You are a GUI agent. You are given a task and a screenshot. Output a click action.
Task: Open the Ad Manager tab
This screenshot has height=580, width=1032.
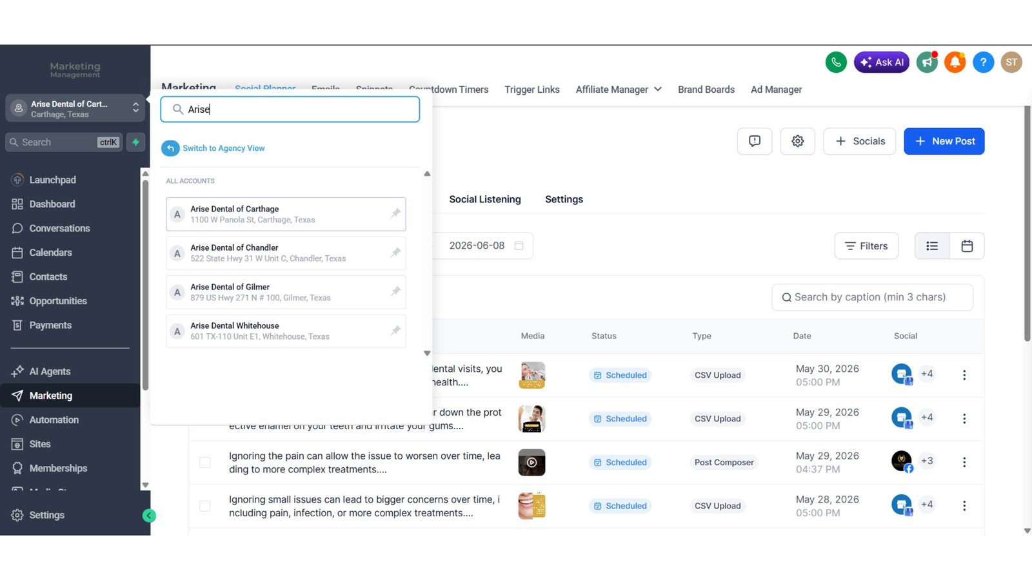tap(777, 90)
